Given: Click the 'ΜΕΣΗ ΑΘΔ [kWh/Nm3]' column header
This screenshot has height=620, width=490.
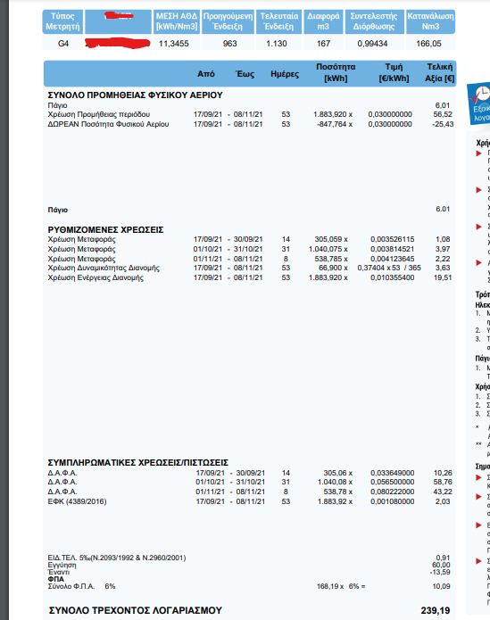Looking at the screenshot, I should point(177,21).
